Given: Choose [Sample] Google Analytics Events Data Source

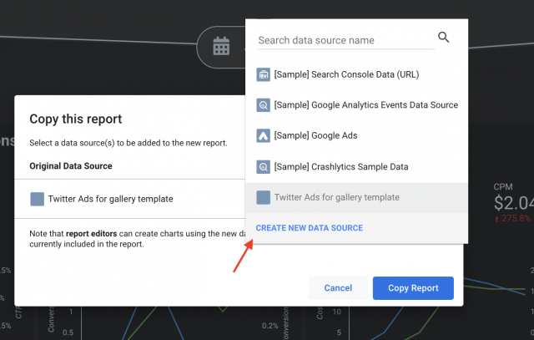Looking at the screenshot, I should click(x=365, y=105).
